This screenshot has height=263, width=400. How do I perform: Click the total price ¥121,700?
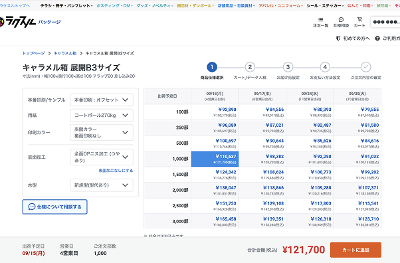tap(304, 250)
